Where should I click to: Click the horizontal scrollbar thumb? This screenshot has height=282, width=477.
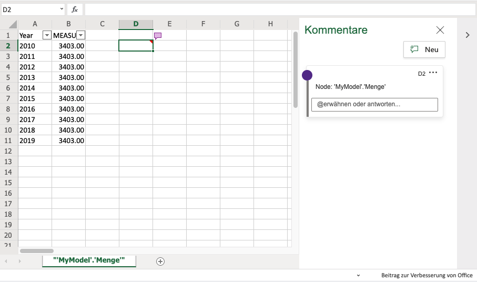pyautogui.click(x=37, y=251)
